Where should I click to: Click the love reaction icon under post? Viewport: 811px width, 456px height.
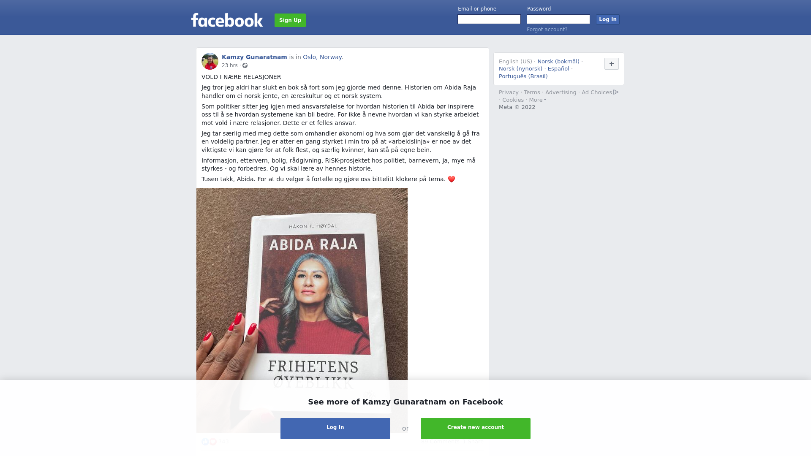point(213,442)
